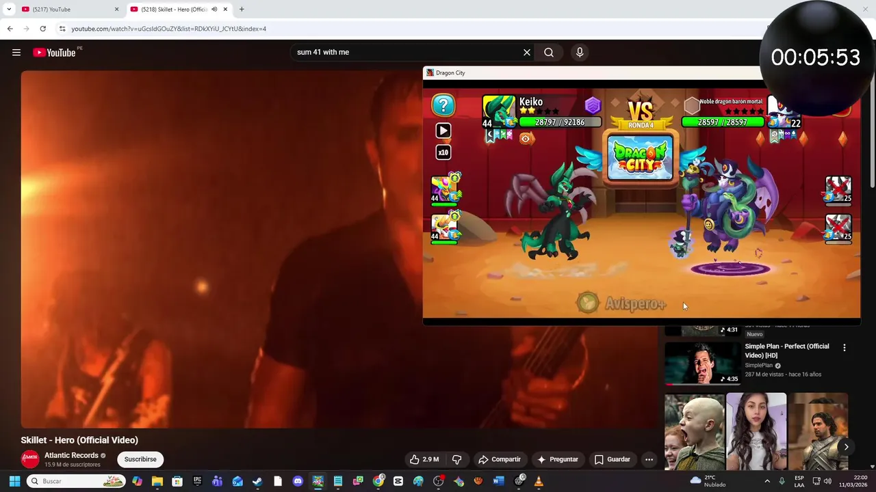Start voice search with the microphone
The height and width of the screenshot is (492, 876).
[x=580, y=53]
